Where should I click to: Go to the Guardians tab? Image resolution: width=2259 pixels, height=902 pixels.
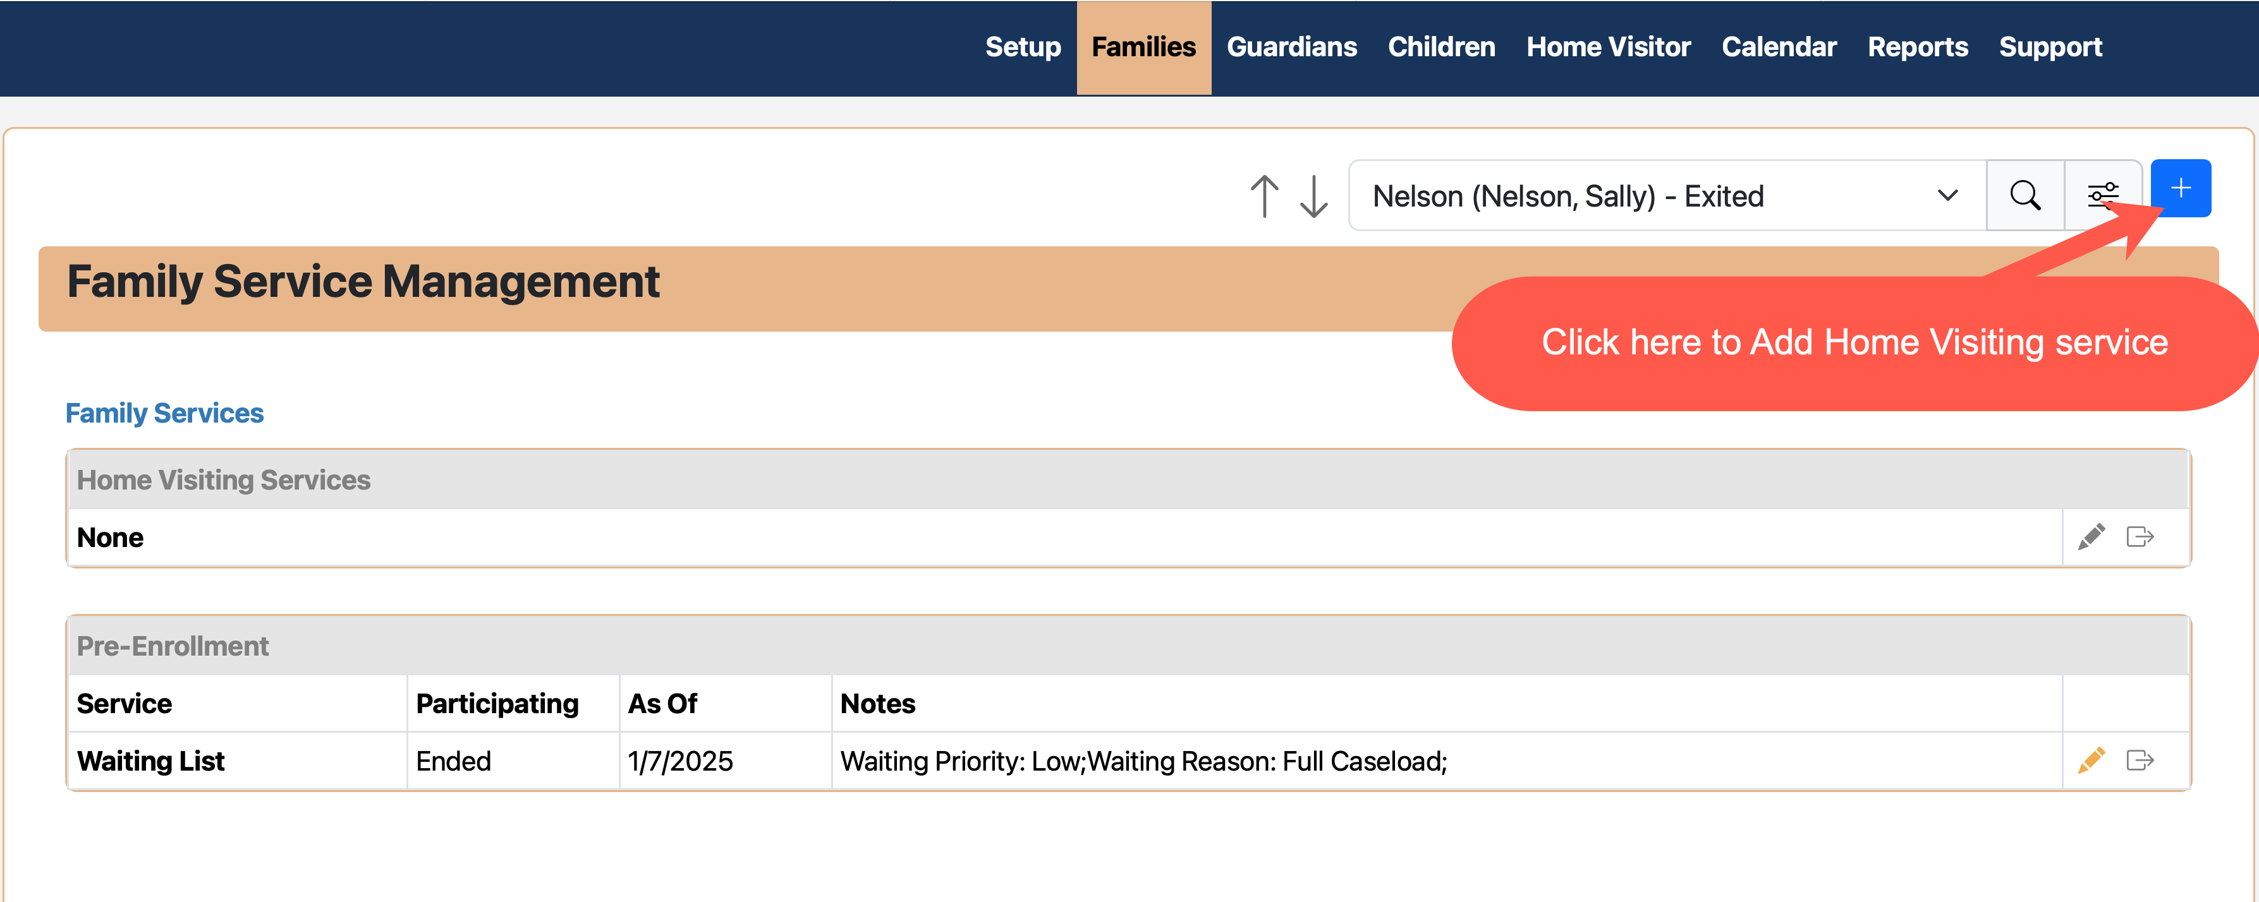(1291, 47)
